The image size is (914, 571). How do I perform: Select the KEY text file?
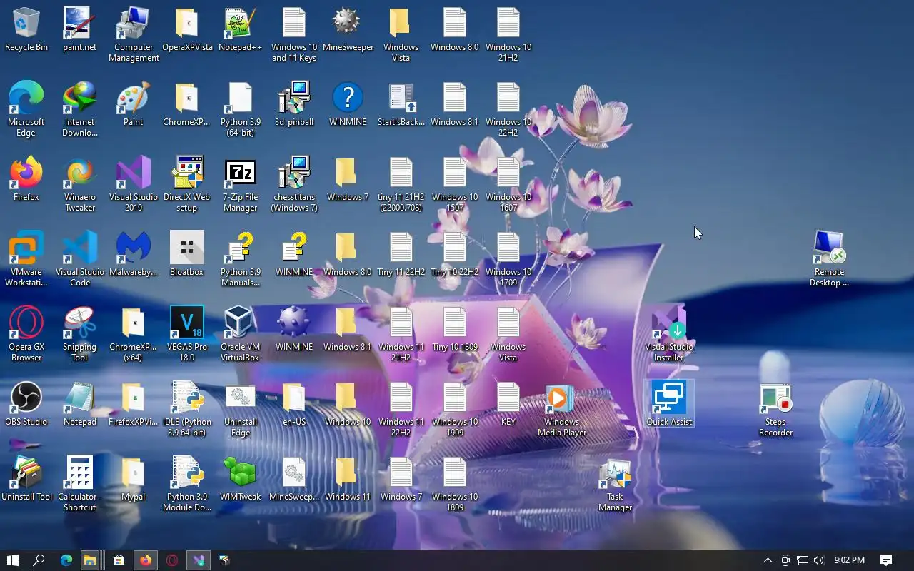(508, 404)
